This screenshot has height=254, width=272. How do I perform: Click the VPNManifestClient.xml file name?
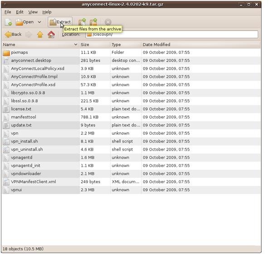(34, 182)
